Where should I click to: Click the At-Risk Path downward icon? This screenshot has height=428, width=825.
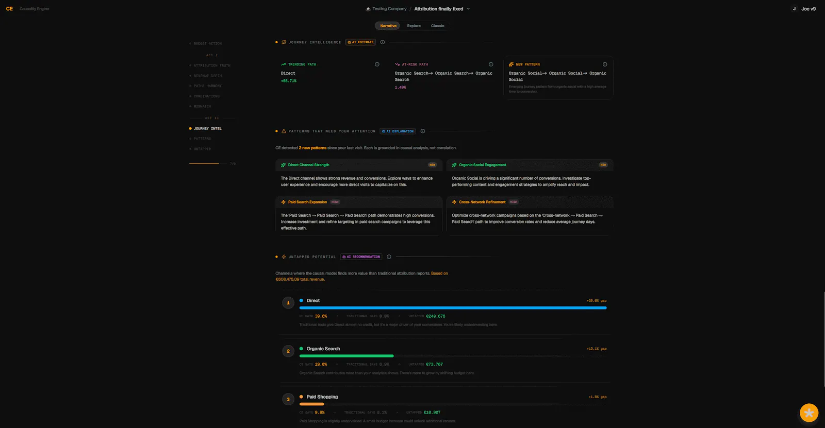[x=397, y=64]
